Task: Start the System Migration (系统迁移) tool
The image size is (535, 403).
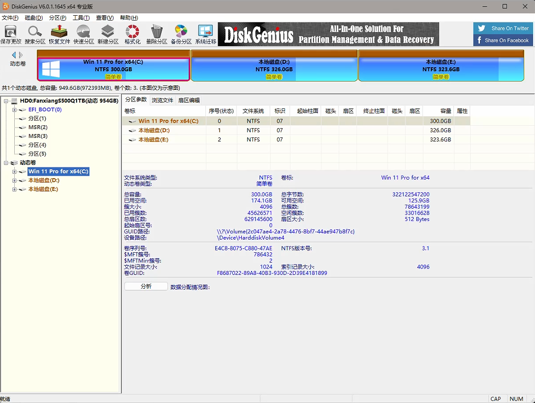Action: click(205, 34)
